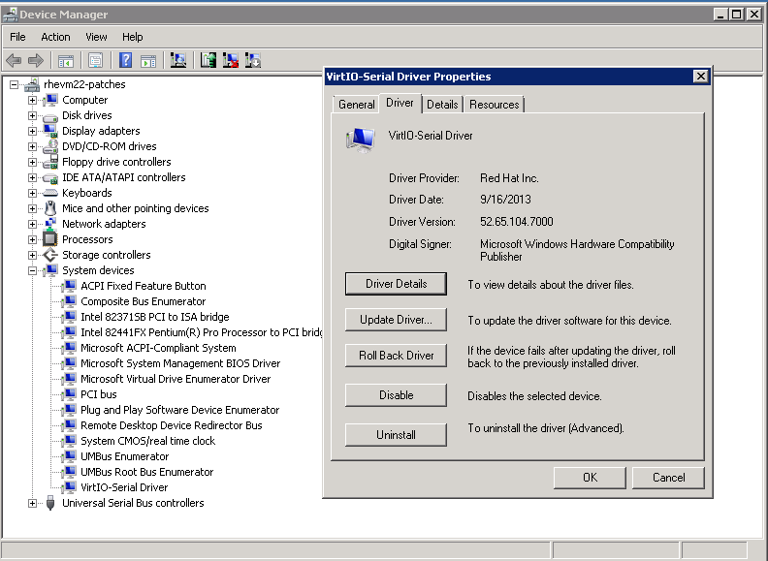Select ACPI Fixed Feature Button device

[143, 286]
